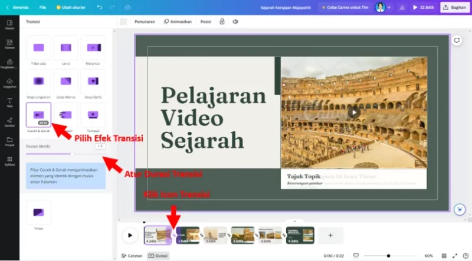This screenshot has height=261, width=472.
Task: Toggle the lock icon in toolbar
Action: (222, 22)
